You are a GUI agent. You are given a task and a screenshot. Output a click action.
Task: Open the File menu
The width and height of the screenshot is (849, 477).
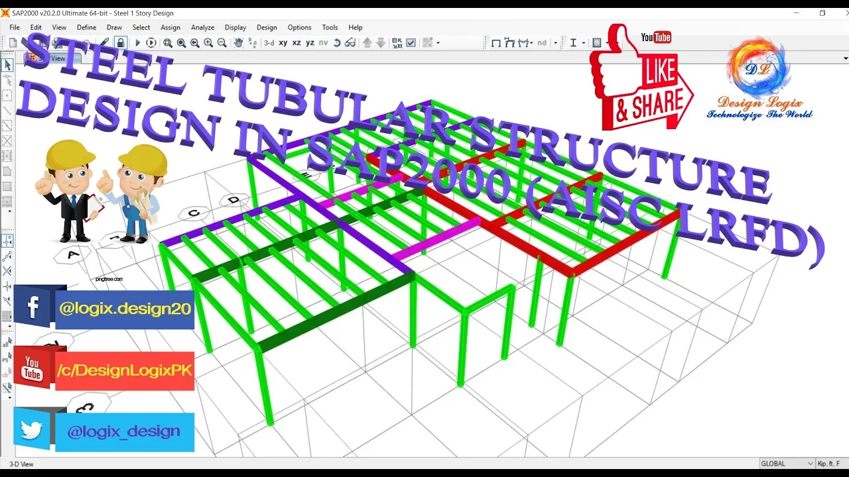(15, 27)
